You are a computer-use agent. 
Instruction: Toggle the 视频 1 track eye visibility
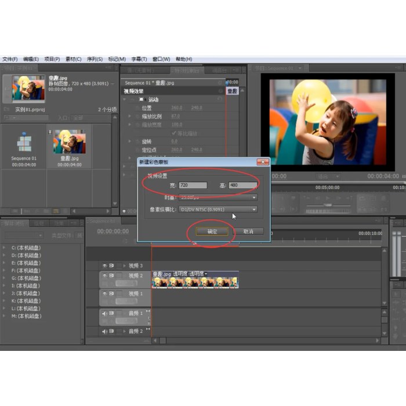104,293
